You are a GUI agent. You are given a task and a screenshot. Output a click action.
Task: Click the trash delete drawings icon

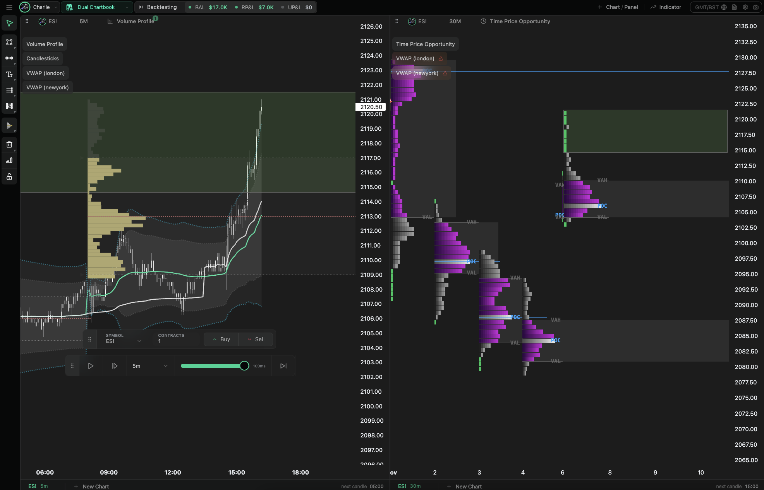pyautogui.click(x=9, y=145)
